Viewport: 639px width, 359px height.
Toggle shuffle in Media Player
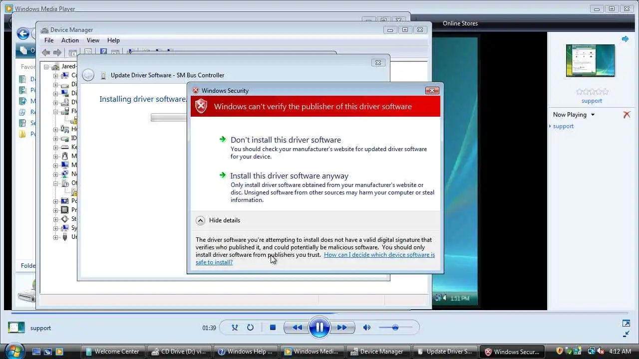(x=235, y=328)
